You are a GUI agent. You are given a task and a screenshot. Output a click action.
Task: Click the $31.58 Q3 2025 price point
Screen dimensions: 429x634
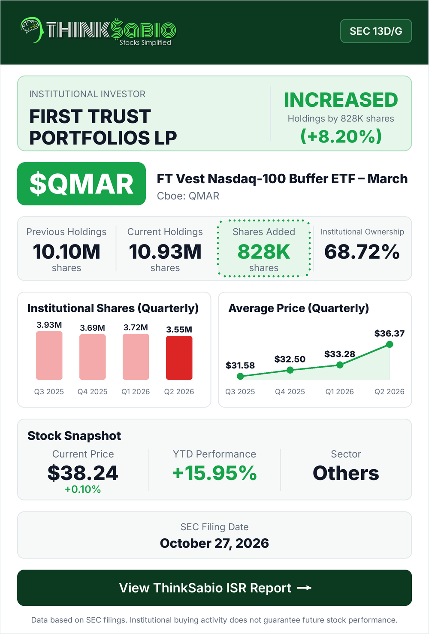[240, 376]
